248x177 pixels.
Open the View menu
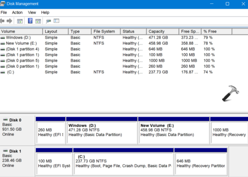(x=32, y=13)
